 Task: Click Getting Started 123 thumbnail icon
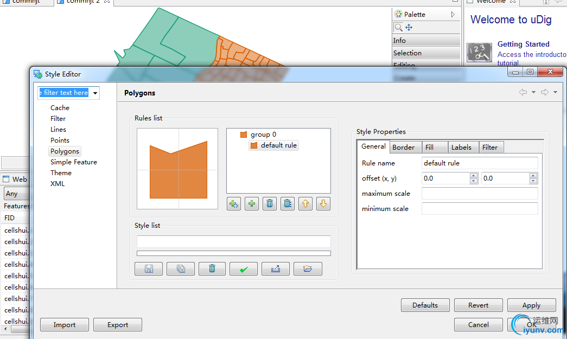tap(479, 53)
